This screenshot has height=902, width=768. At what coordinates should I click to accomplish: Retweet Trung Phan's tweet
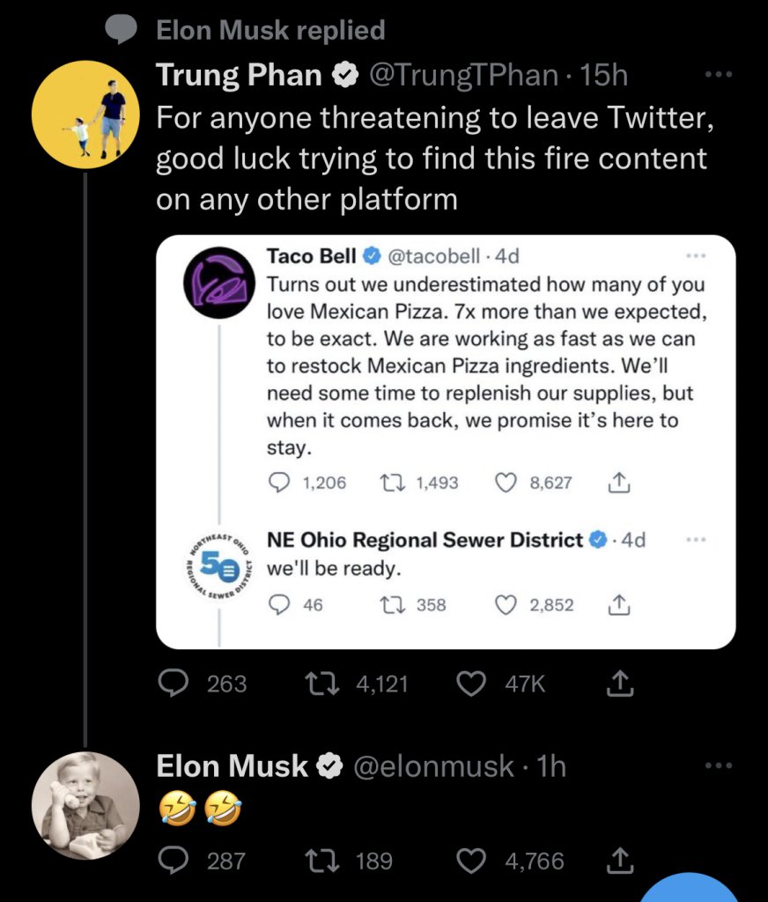pos(320,684)
